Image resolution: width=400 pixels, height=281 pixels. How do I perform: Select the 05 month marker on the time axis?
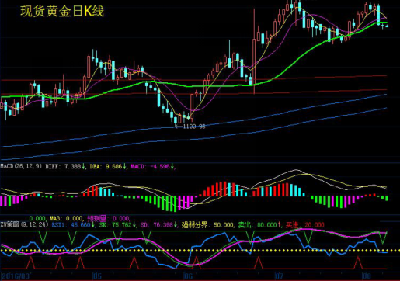[x=97, y=276]
